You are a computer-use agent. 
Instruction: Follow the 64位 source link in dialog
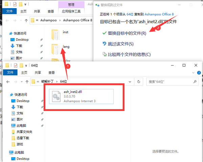[130, 14]
